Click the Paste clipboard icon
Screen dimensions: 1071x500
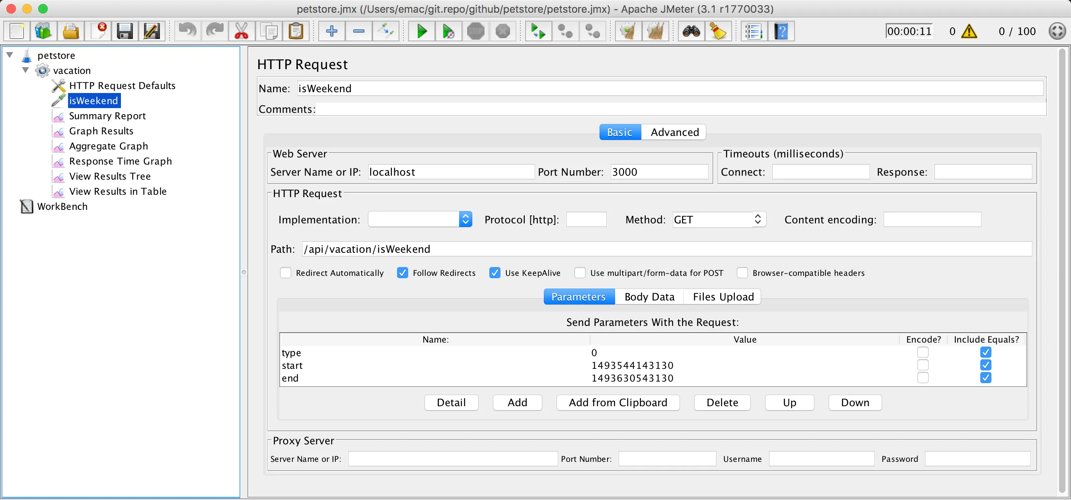(296, 31)
